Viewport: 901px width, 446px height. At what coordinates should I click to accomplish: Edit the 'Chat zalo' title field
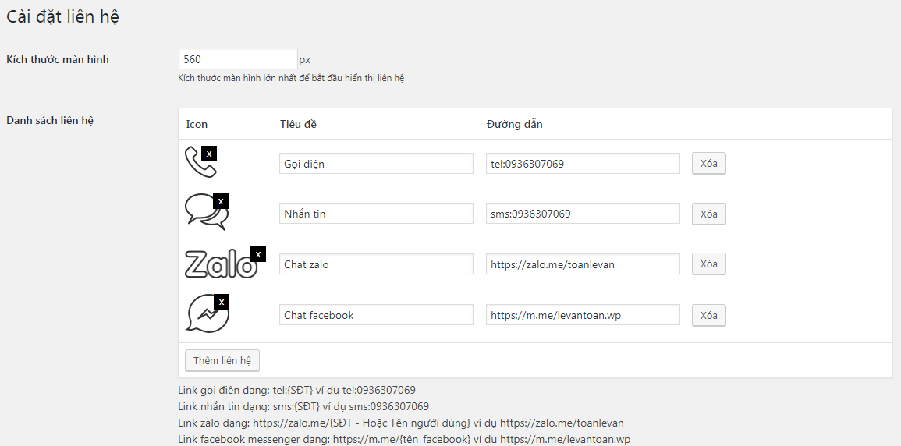pyautogui.click(x=376, y=264)
